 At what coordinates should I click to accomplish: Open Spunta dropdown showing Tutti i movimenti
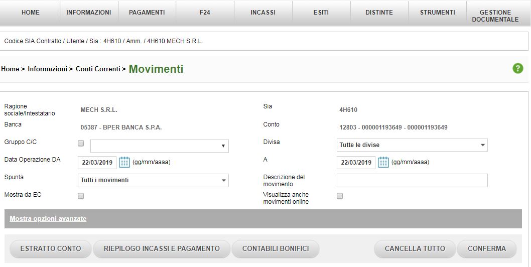click(154, 180)
